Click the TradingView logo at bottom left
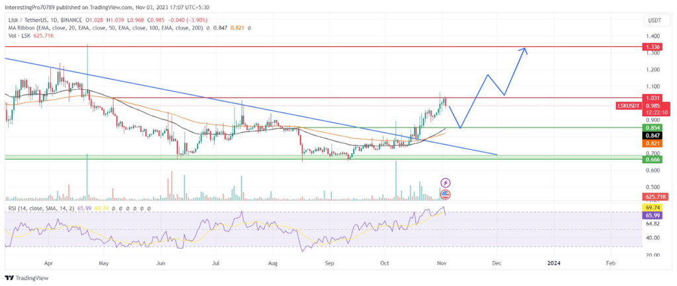 tap(26, 278)
